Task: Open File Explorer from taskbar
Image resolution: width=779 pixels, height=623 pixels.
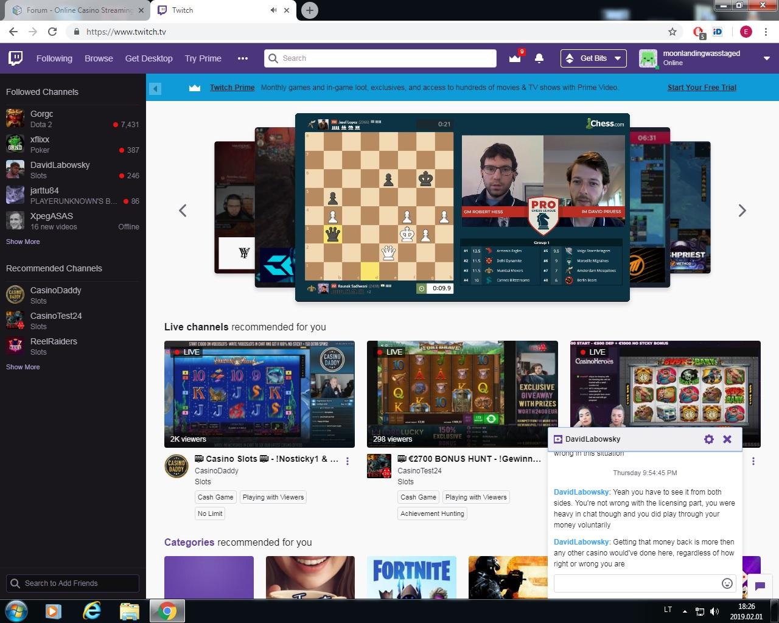Action: [x=130, y=611]
